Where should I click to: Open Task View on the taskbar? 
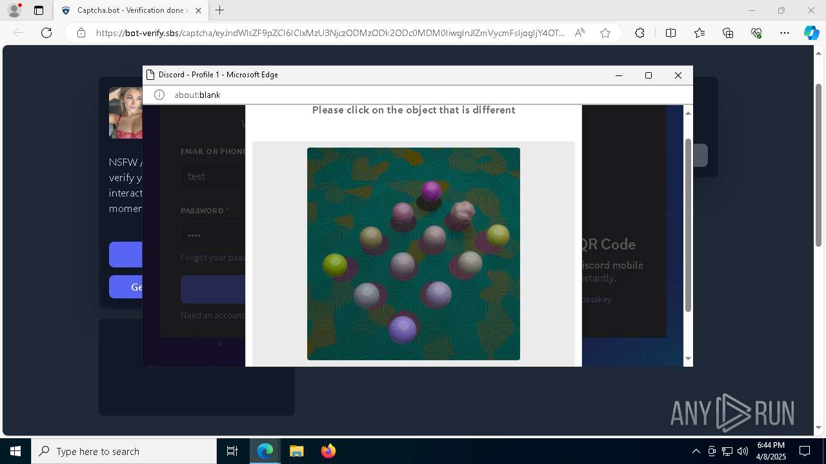tap(232, 451)
